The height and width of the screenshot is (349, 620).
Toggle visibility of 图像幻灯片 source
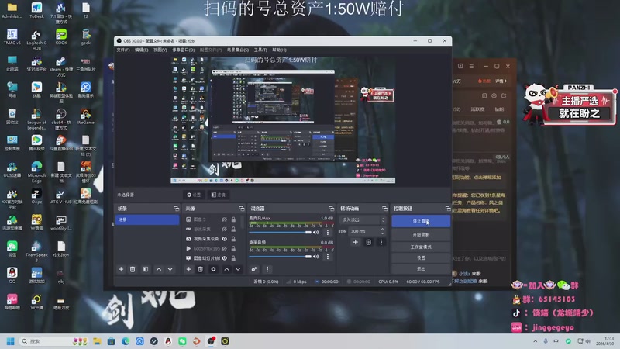224,258
